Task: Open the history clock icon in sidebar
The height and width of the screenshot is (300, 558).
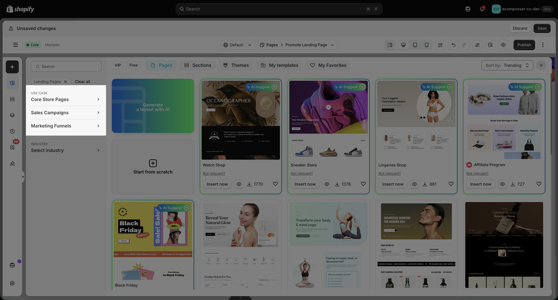Action: [12, 132]
